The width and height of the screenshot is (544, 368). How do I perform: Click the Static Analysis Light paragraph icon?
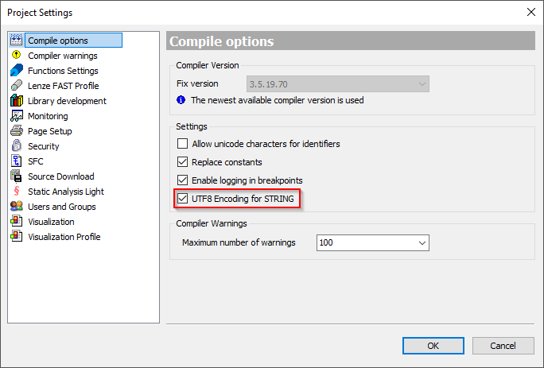click(x=17, y=191)
